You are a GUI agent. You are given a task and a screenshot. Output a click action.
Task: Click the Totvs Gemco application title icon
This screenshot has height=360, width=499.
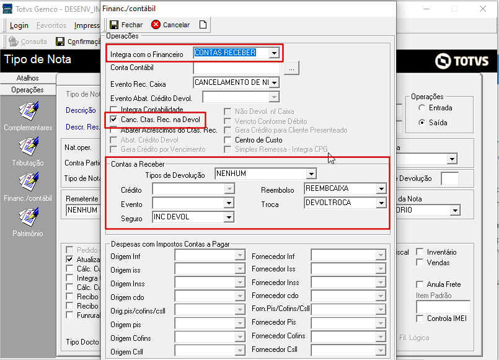(x=7, y=9)
